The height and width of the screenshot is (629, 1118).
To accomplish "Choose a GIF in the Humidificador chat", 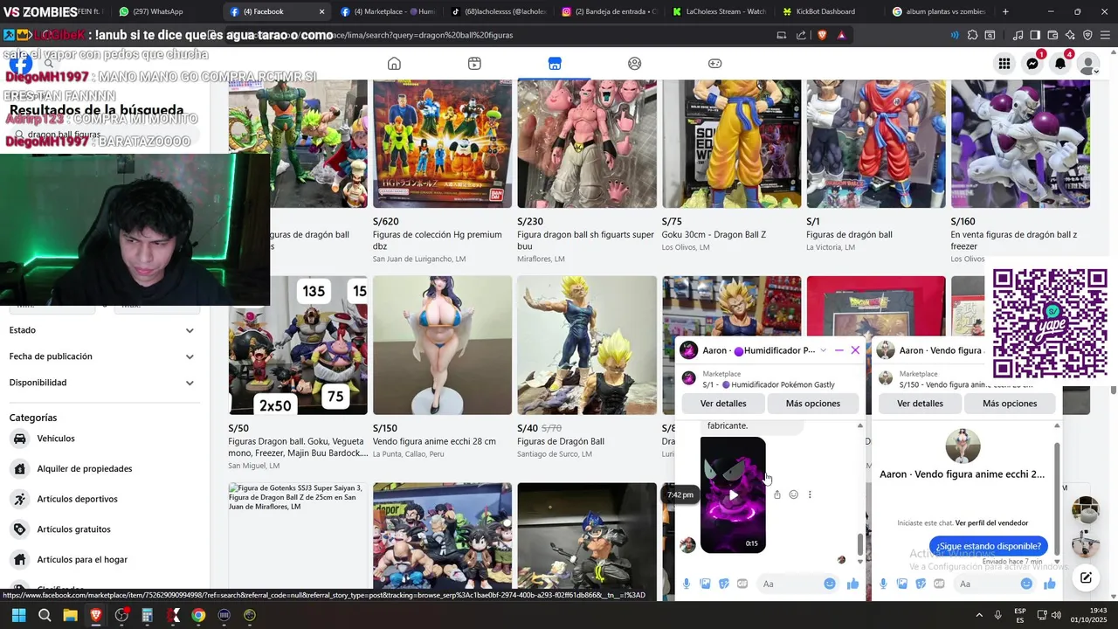I will [742, 584].
